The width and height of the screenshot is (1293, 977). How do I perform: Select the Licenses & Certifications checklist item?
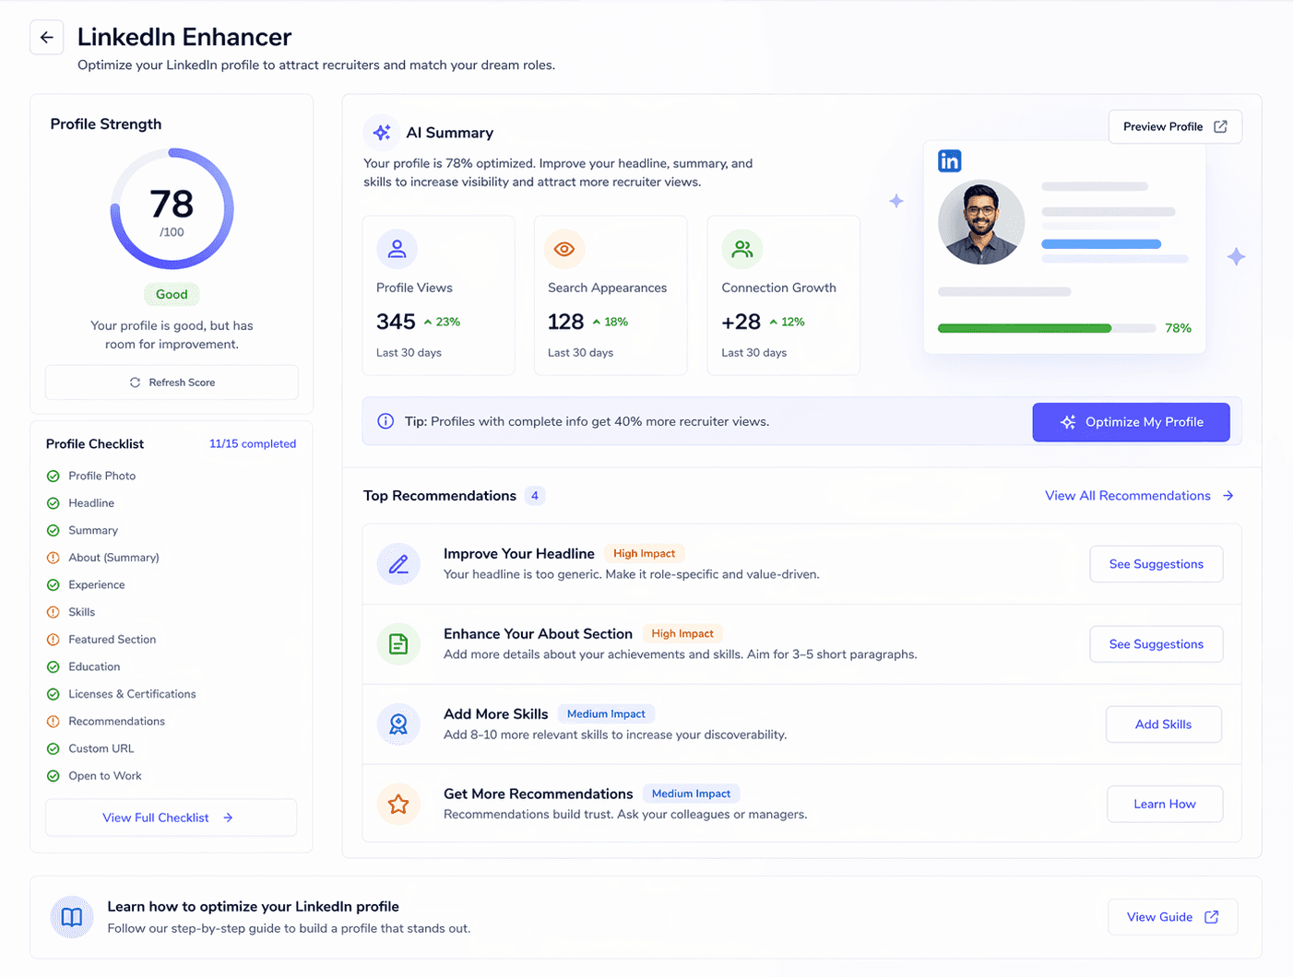point(132,694)
